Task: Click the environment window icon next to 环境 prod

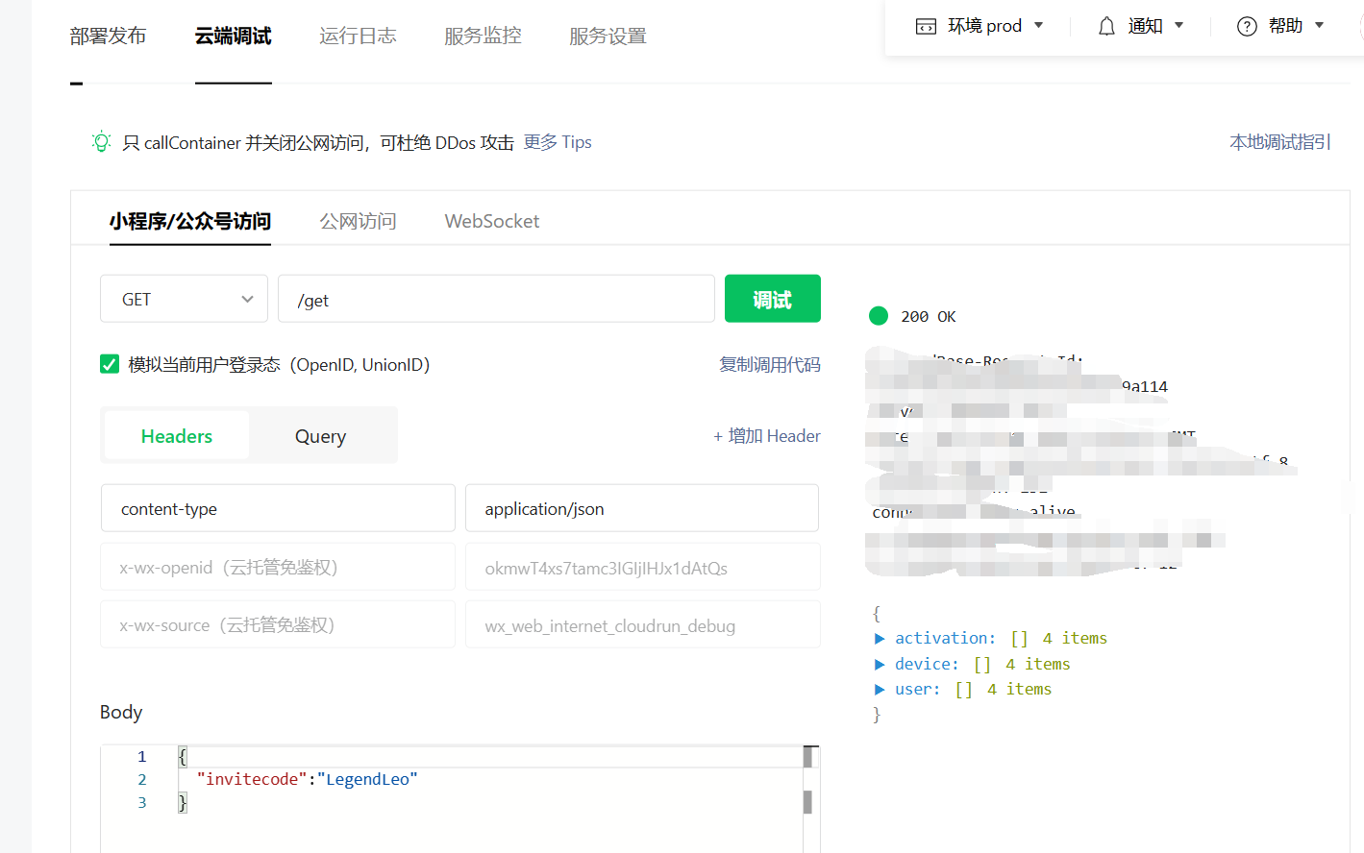Action: (926, 26)
